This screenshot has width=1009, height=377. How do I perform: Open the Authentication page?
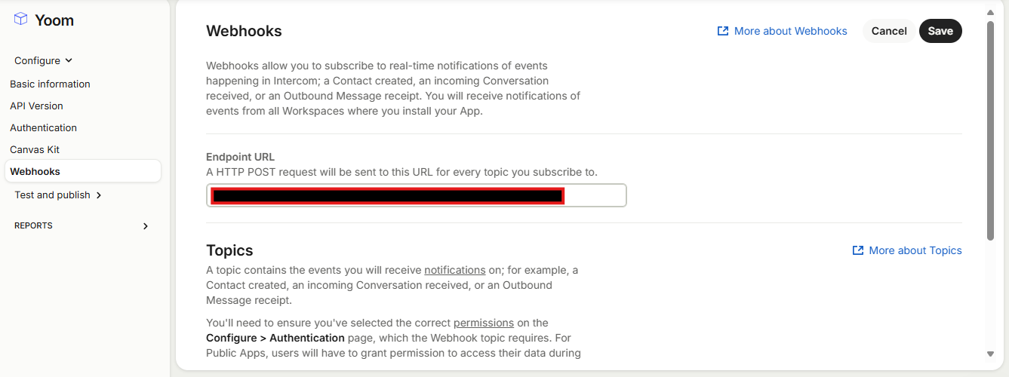43,127
